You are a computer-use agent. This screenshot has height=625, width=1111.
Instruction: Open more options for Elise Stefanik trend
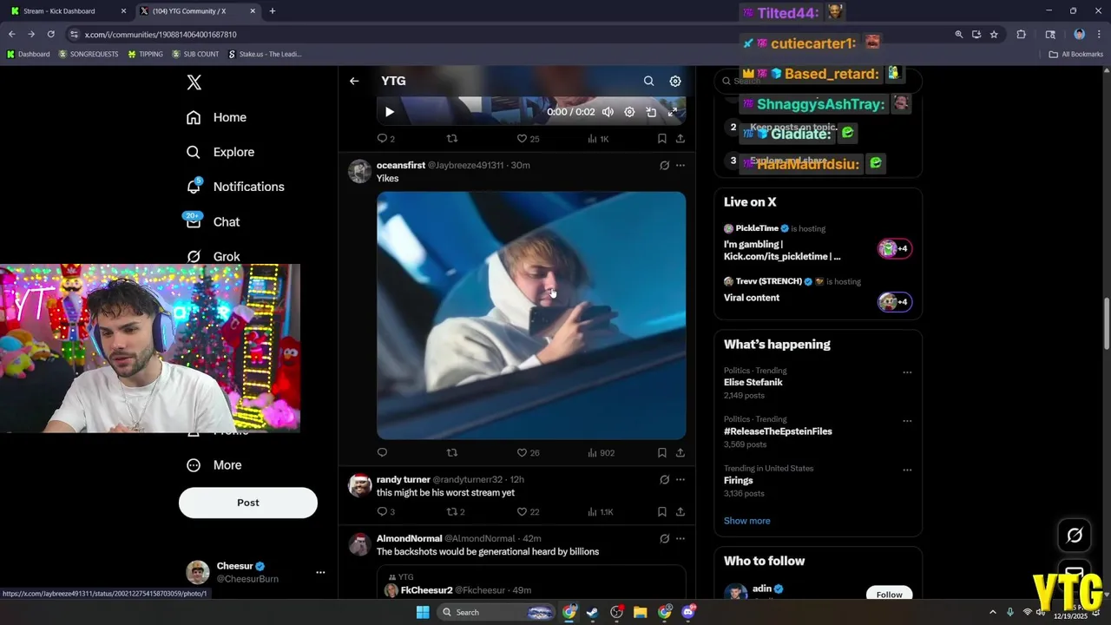(907, 372)
